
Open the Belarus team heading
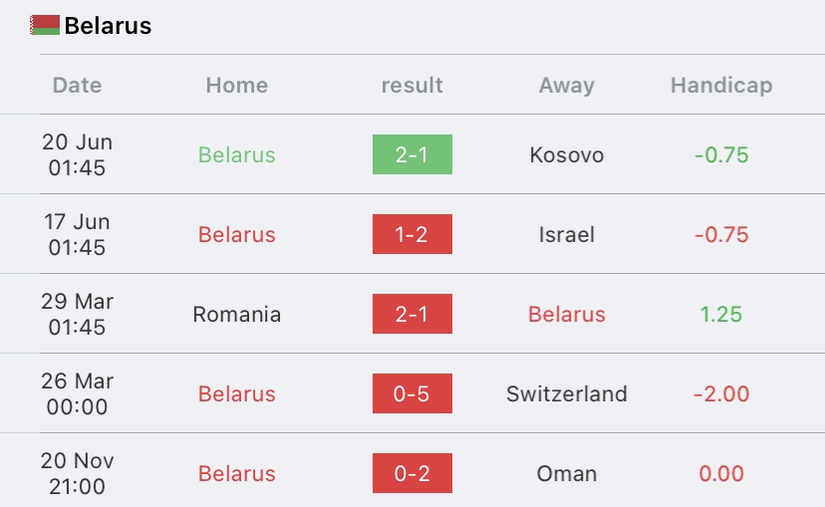108,26
